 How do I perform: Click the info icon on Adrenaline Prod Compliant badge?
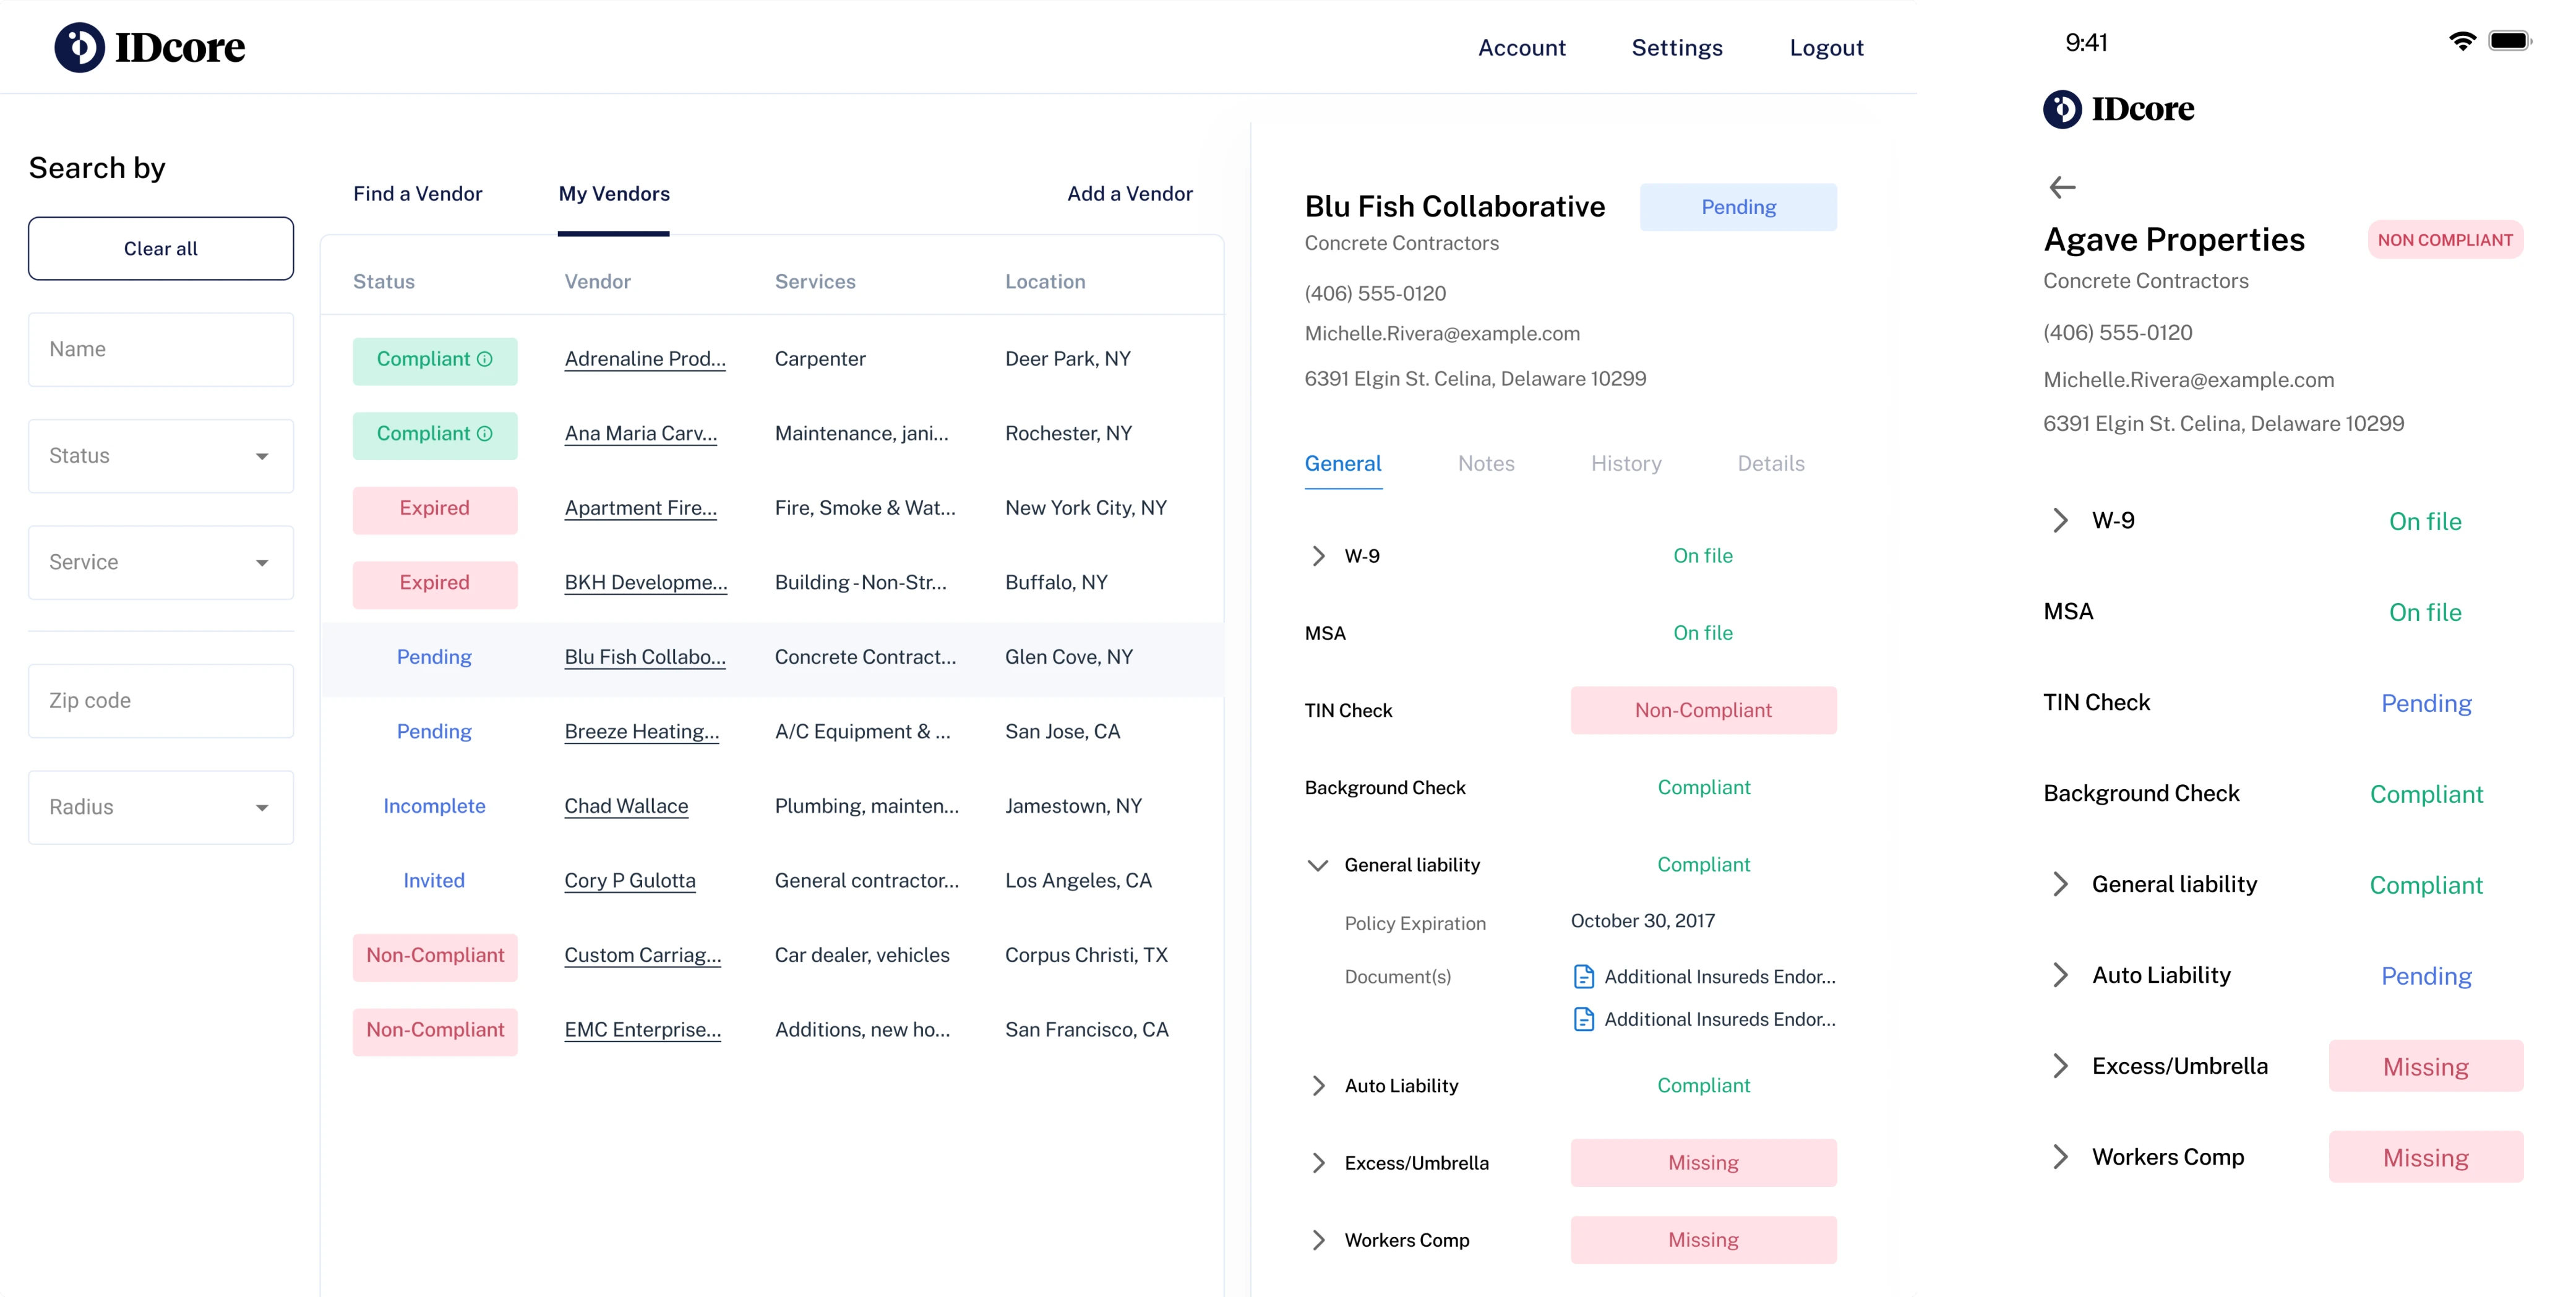[x=485, y=359]
